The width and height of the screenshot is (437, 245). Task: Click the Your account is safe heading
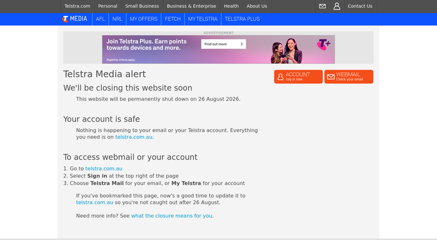click(102, 119)
